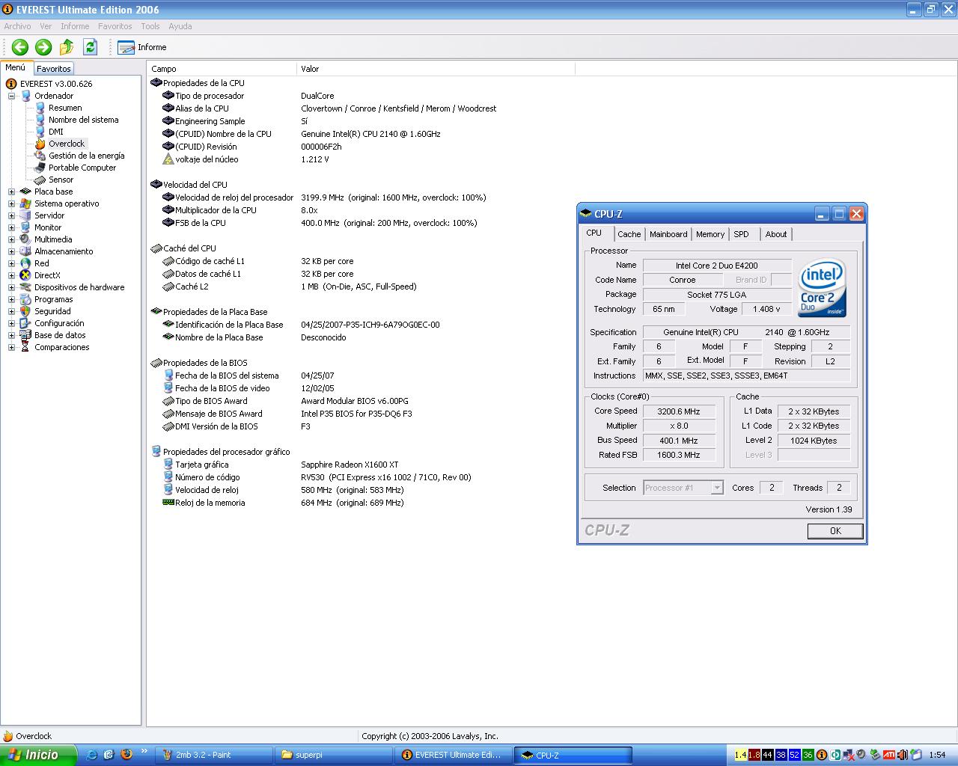Switch to the About tab in CPU-Z
The width and height of the screenshot is (958, 766).
(776, 234)
